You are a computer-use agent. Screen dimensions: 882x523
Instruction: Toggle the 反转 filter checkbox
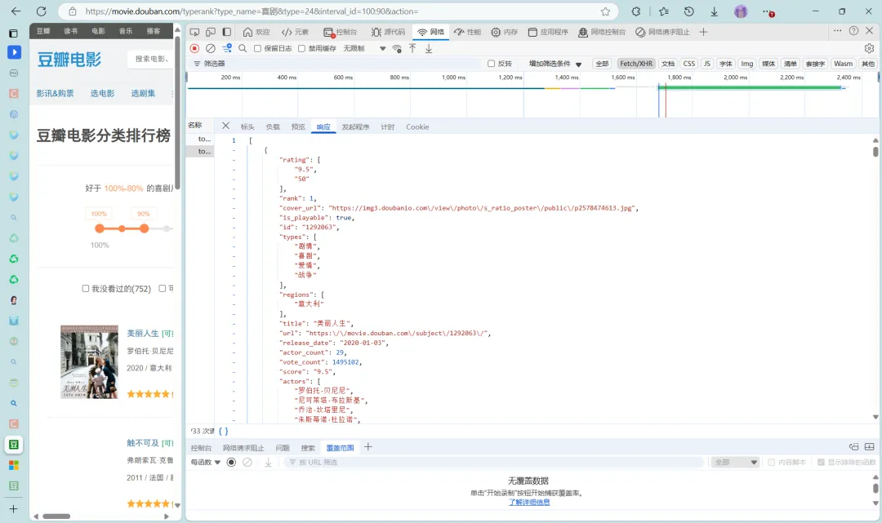(x=491, y=64)
